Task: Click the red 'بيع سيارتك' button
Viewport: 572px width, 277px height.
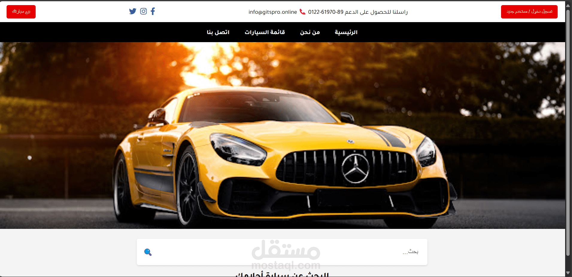Action: 21,12
